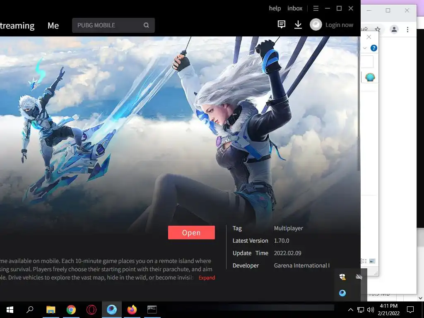Open the Chrome profile avatar icon
Viewport: 424px width, 318px height.
(x=394, y=29)
